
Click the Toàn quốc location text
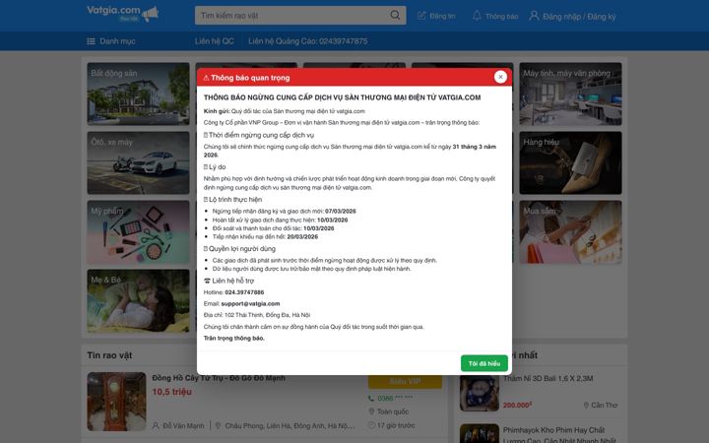pos(393,411)
